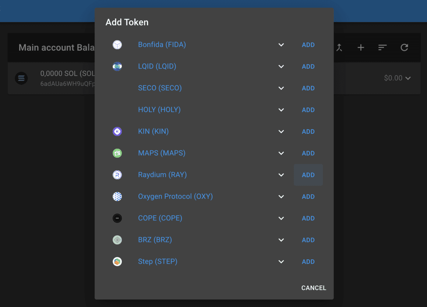The image size is (427, 307).
Task: Click the MAPS token logo icon
Action: 117,153
